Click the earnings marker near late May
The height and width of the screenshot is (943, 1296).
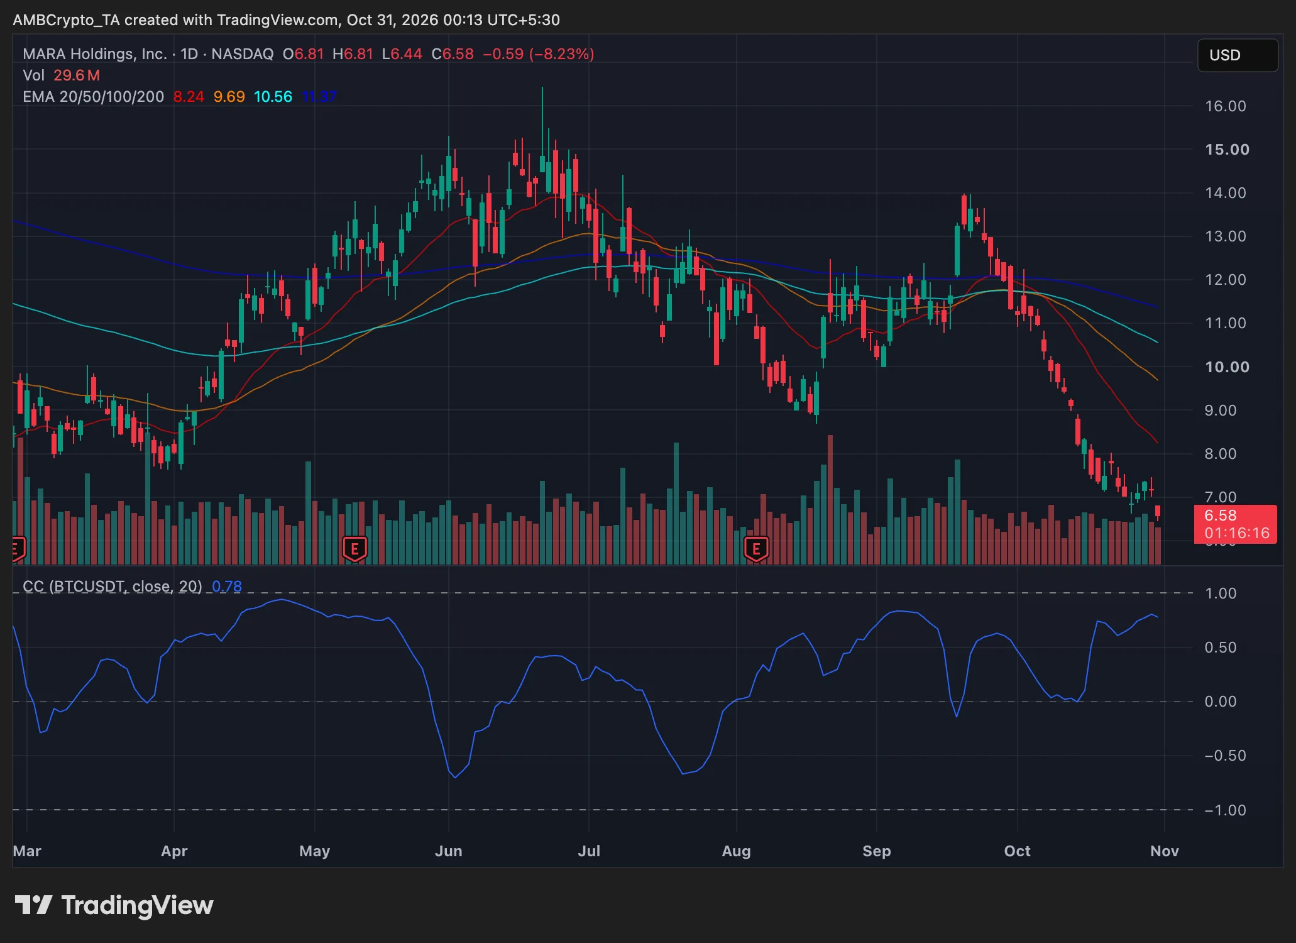click(354, 549)
